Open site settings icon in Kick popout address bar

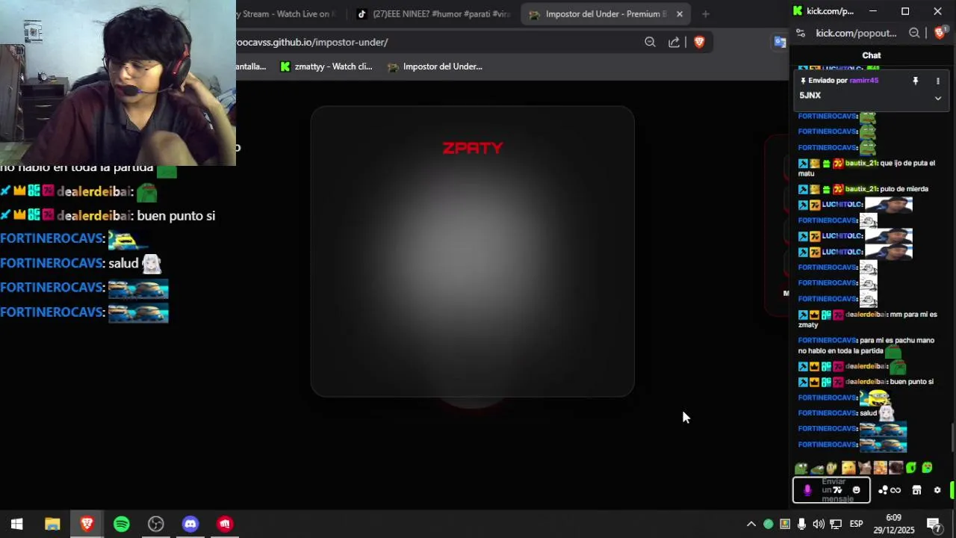801,33
